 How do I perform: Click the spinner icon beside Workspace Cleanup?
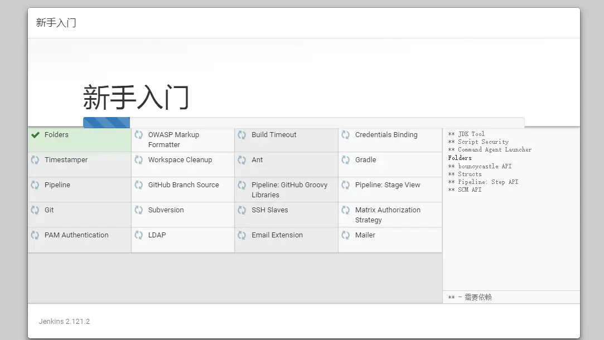[x=139, y=160]
